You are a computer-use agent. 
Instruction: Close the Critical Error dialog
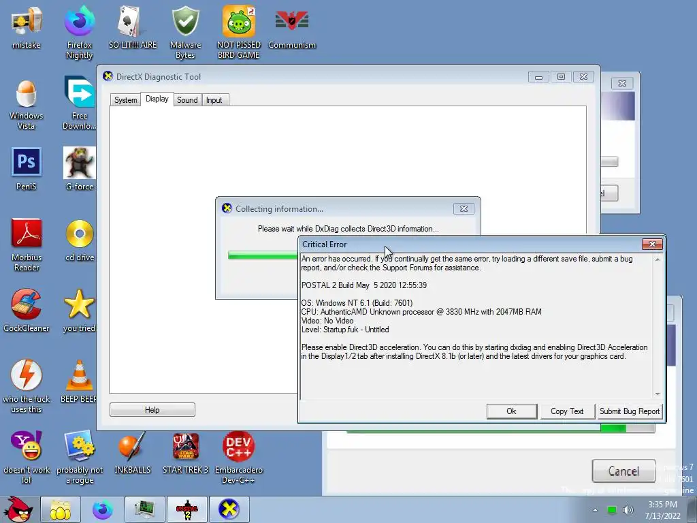point(652,244)
